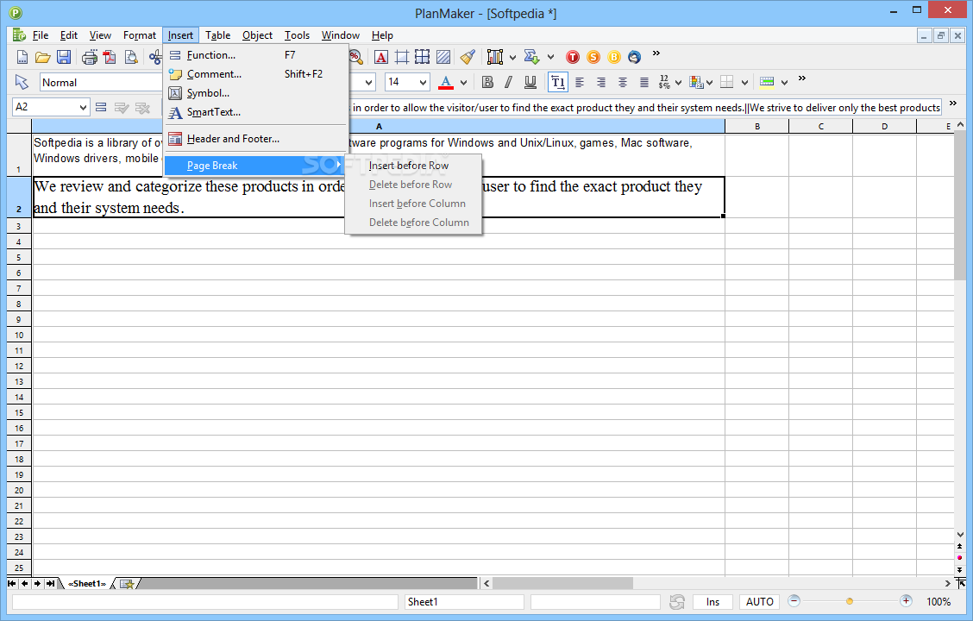Expand sum function dropdown arrow
The height and width of the screenshot is (621, 973).
pos(550,58)
